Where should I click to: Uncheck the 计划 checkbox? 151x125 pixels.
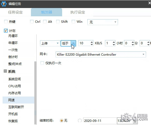[6, 31]
